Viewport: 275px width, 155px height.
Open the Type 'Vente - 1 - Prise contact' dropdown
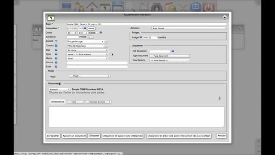click(x=87, y=54)
